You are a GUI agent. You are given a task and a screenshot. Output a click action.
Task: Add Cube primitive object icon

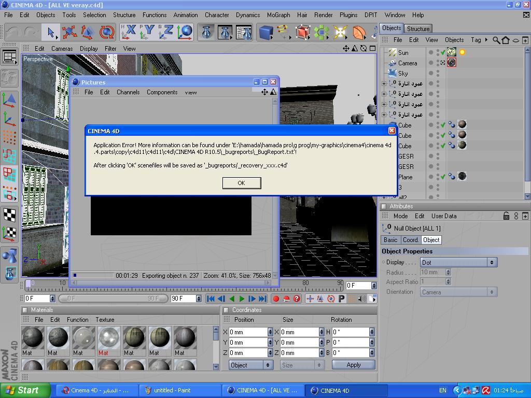point(266,33)
